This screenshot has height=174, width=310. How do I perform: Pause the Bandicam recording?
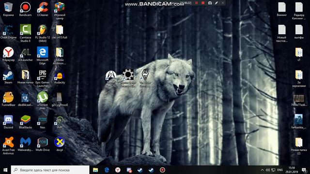[196, 3]
